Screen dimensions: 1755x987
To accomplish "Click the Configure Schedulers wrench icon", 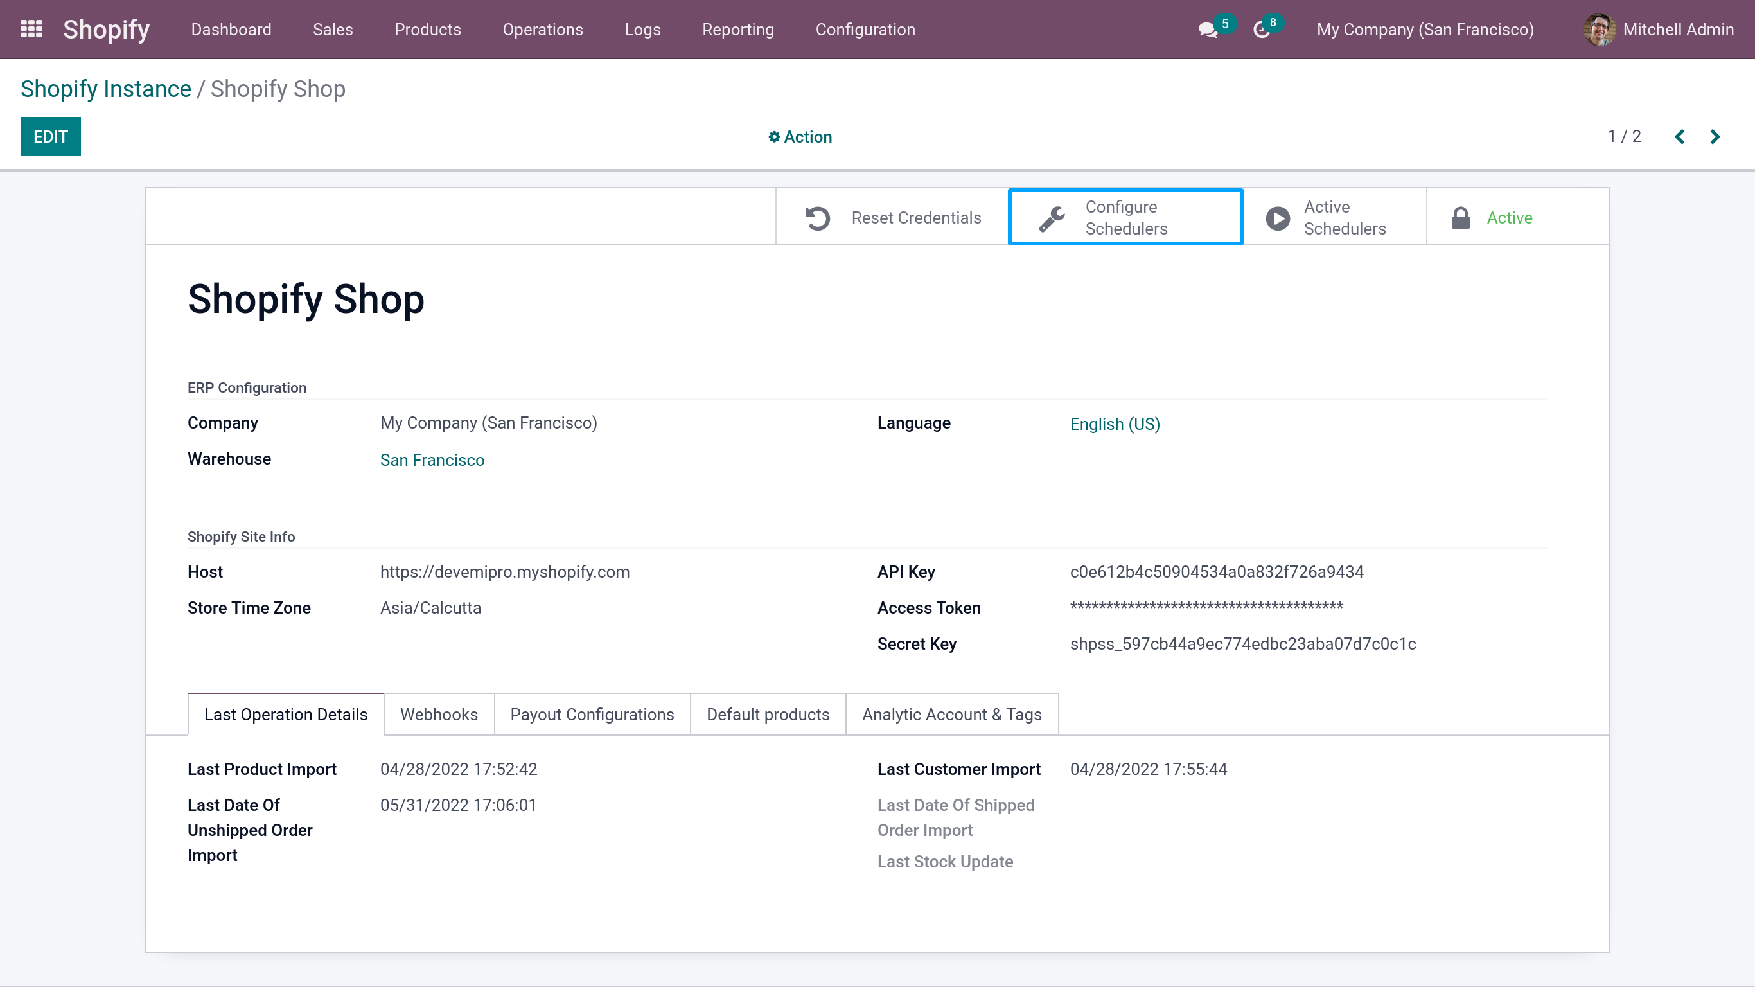I will (1052, 218).
